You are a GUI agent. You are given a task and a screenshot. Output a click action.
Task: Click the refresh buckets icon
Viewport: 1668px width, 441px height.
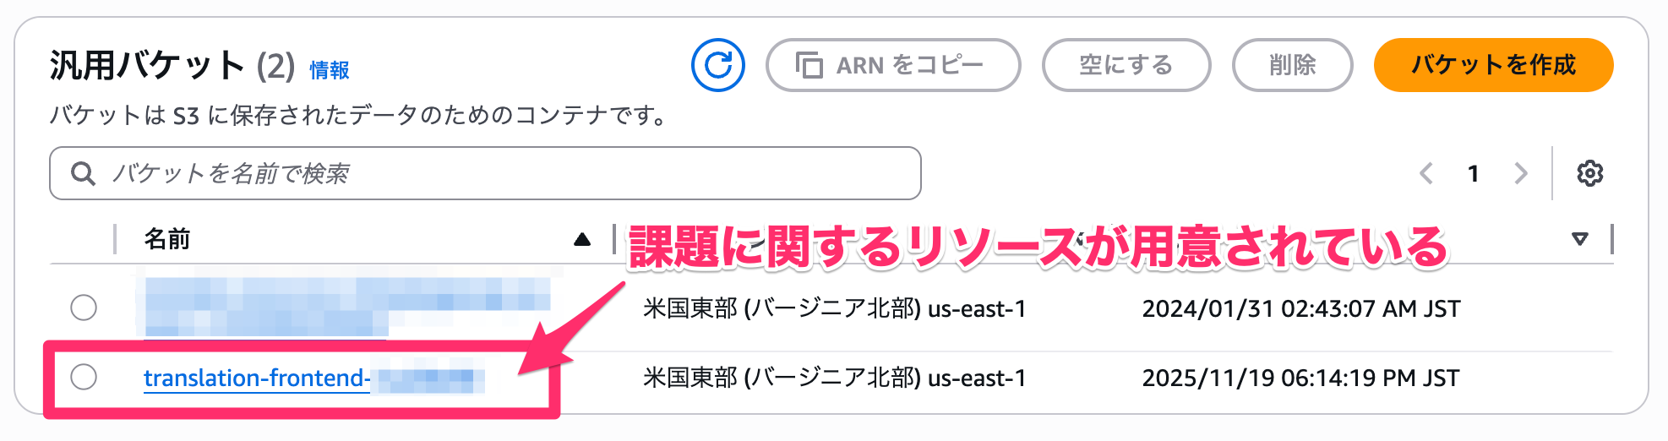(717, 65)
